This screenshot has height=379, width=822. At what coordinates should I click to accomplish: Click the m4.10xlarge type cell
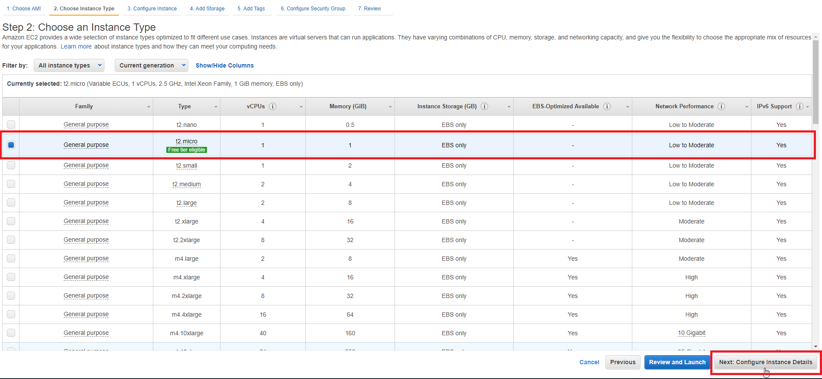187,333
